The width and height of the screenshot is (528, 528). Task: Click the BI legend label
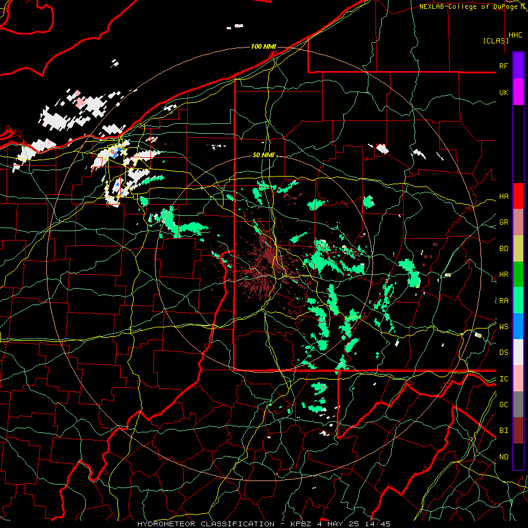(x=503, y=431)
